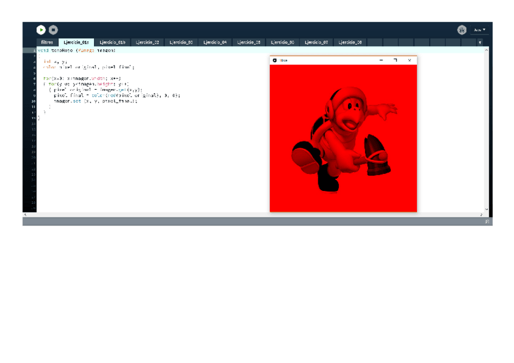Click the 'void tonoRojo' function declaration line

[x=76, y=50]
